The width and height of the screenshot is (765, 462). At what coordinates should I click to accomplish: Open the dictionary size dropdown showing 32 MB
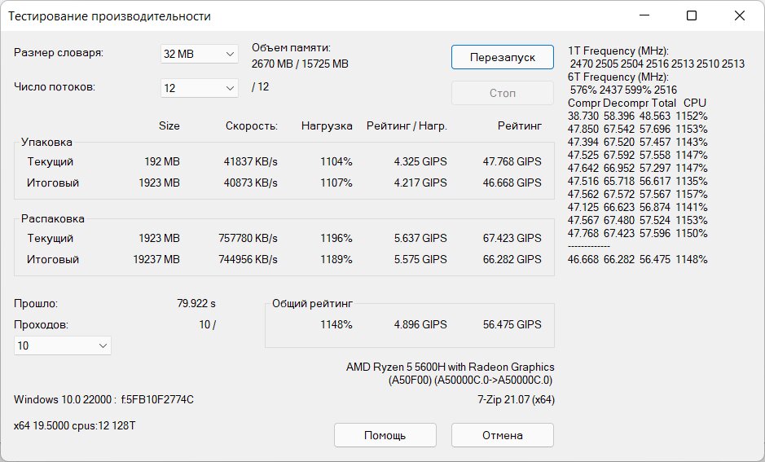[199, 54]
